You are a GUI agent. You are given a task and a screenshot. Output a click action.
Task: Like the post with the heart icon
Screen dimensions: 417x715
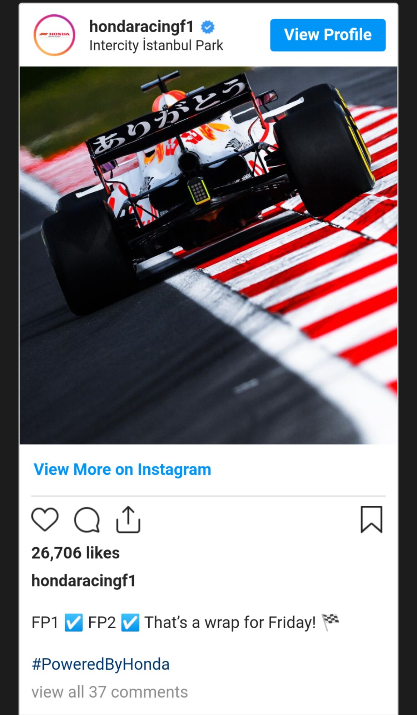tap(45, 519)
